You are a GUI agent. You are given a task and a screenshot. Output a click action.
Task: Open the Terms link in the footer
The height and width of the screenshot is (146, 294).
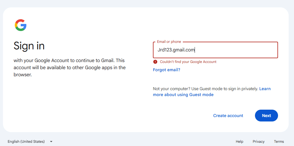279,142
